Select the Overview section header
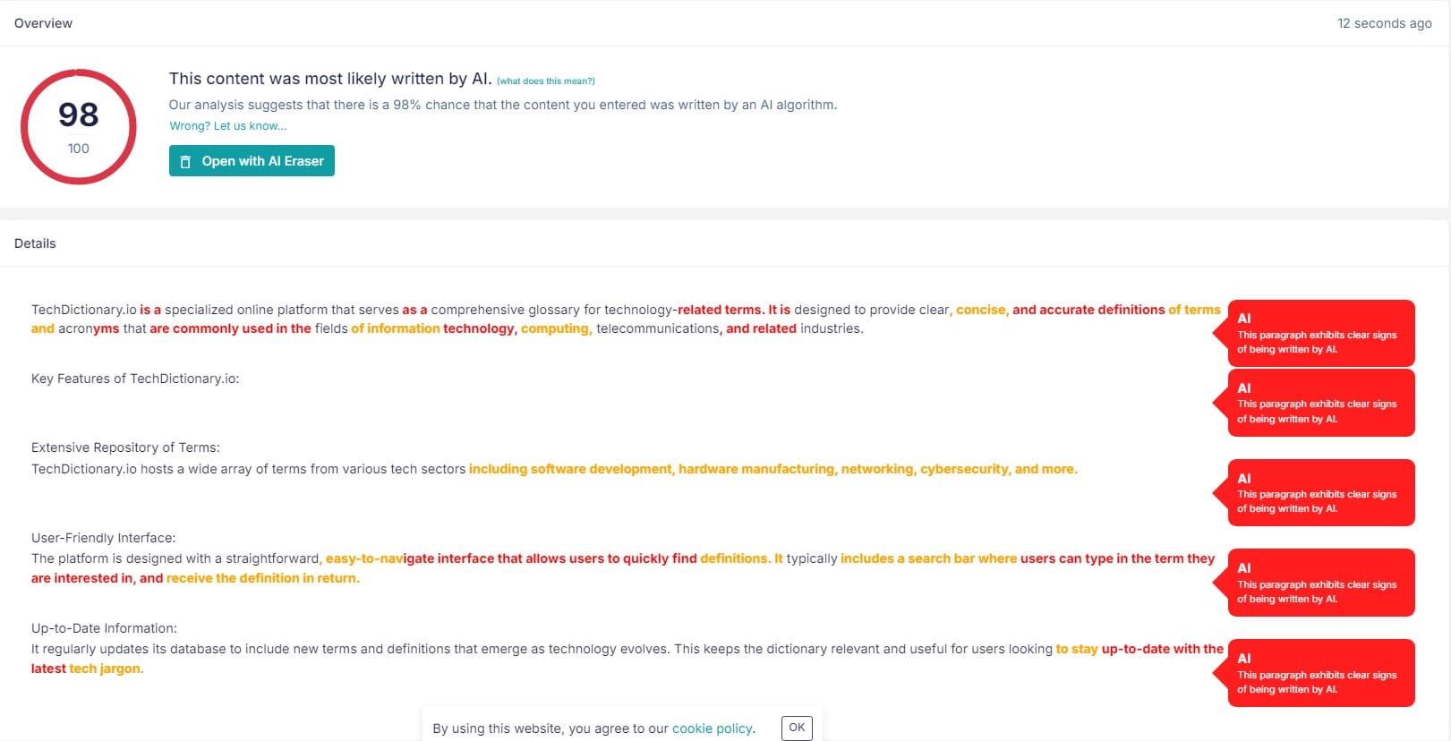The width and height of the screenshot is (1451, 741). (43, 23)
